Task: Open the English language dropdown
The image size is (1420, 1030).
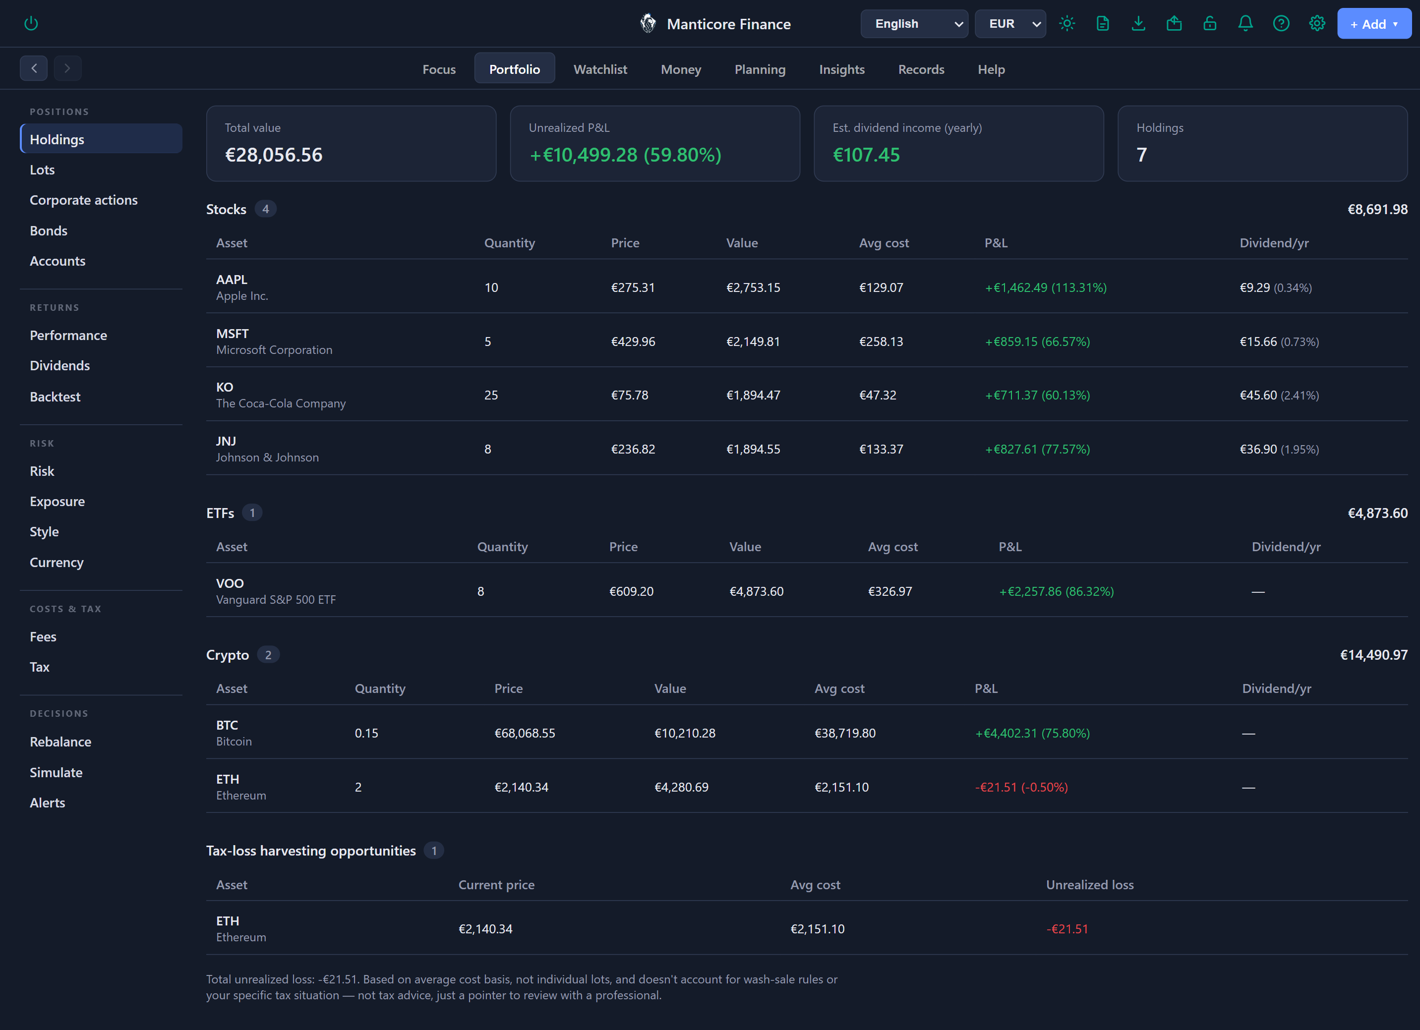Action: click(914, 24)
